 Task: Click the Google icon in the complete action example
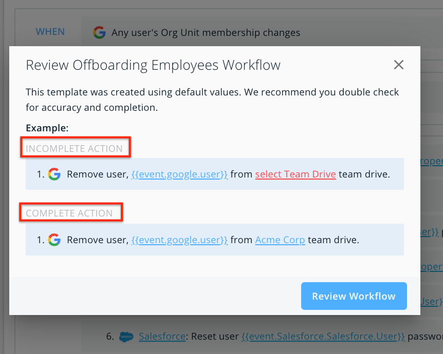(x=54, y=240)
